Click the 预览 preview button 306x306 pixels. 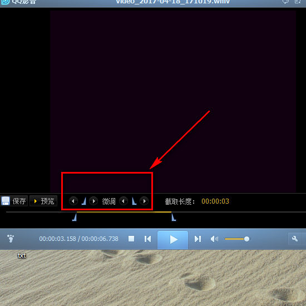click(x=43, y=201)
